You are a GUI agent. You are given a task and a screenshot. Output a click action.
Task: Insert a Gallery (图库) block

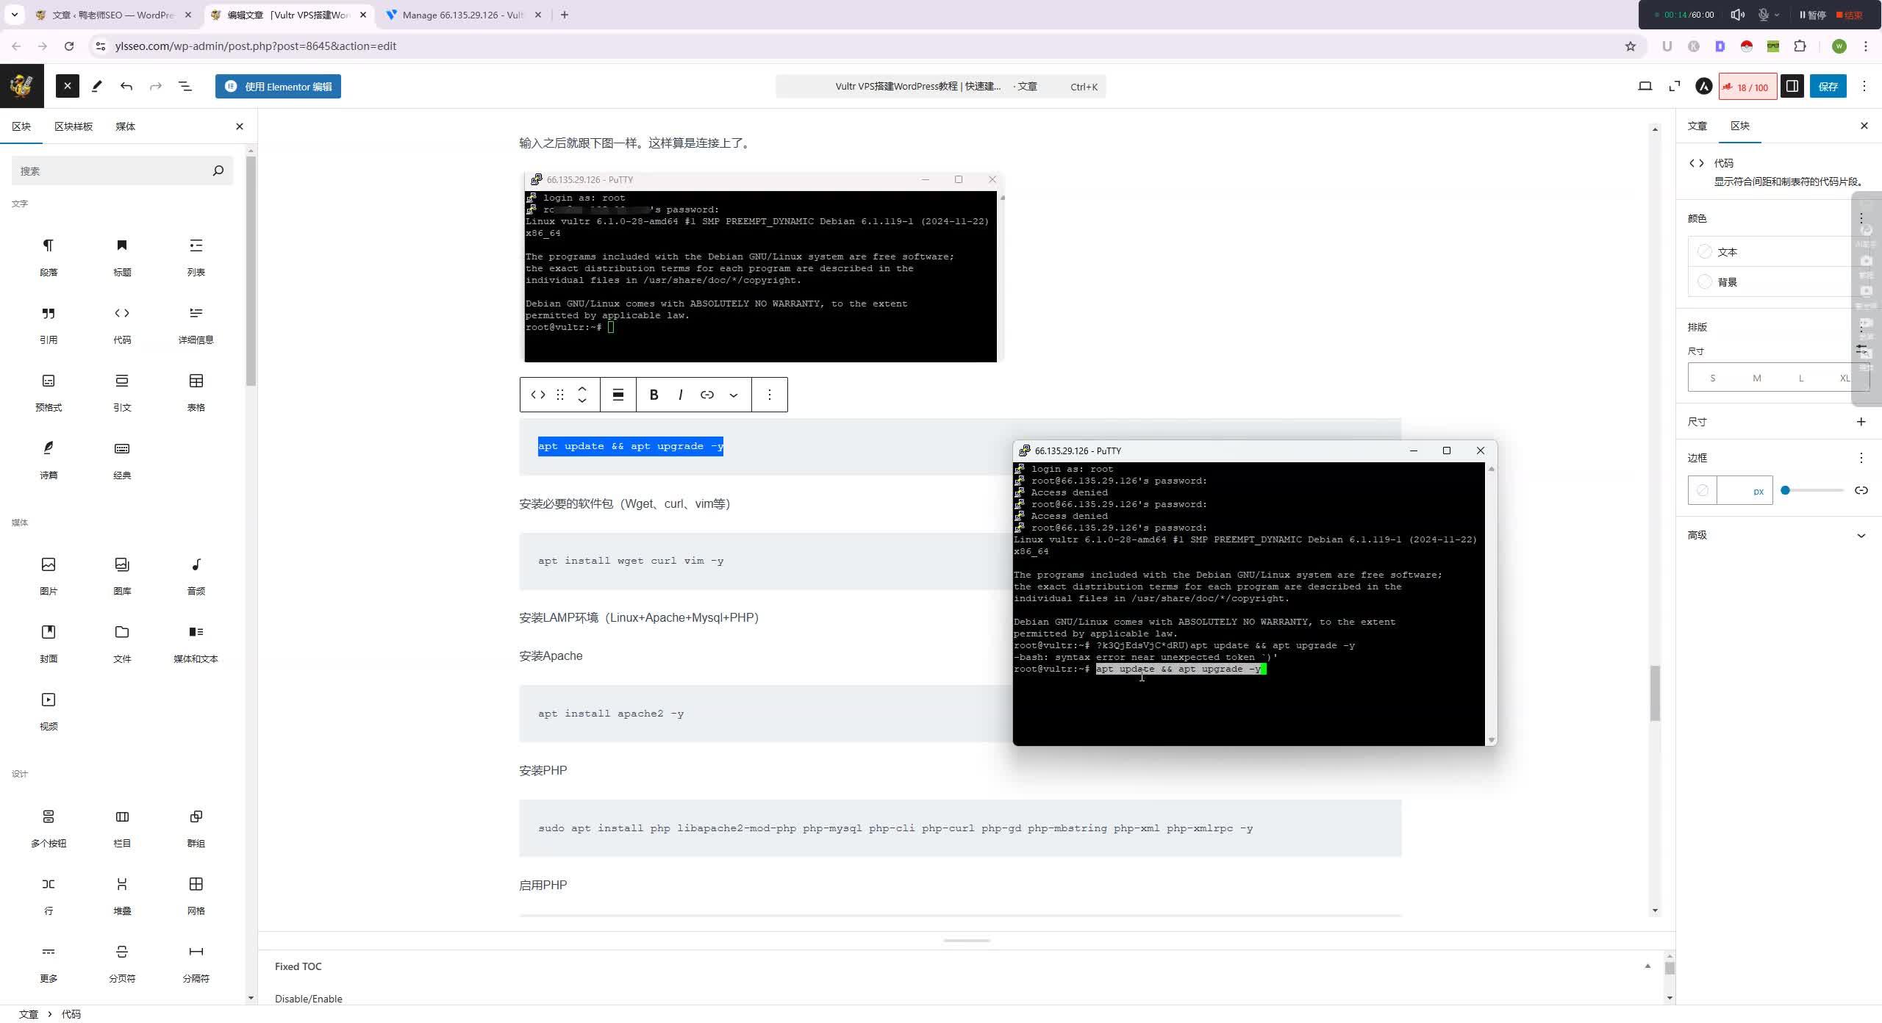coord(122,575)
